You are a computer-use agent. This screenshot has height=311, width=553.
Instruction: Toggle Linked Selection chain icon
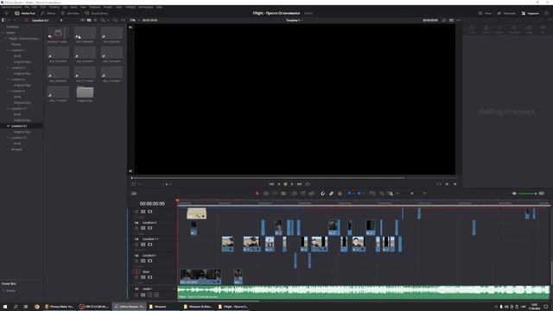tap(331, 194)
